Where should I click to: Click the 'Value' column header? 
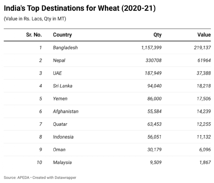click(204, 35)
